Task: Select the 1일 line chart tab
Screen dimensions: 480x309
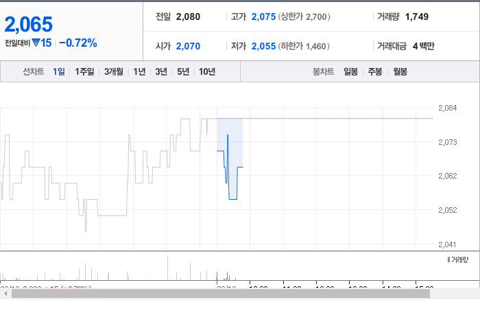Action: pos(59,71)
